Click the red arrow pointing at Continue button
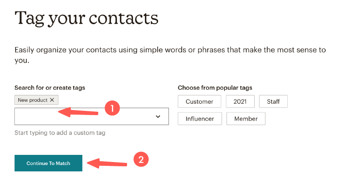339x179 pixels. click(108, 162)
